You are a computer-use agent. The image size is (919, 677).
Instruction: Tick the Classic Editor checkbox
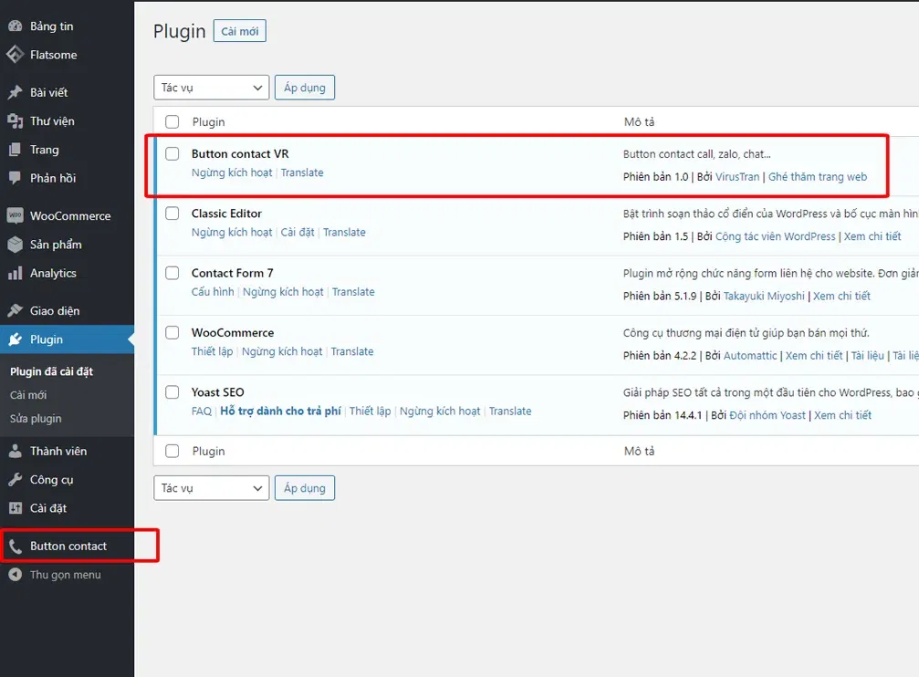pyautogui.click(x=172, y=214)
